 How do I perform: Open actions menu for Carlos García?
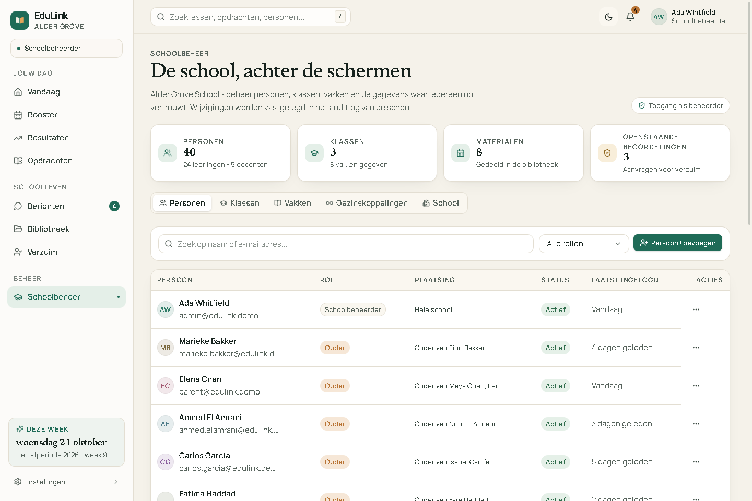tap(696, 462)
